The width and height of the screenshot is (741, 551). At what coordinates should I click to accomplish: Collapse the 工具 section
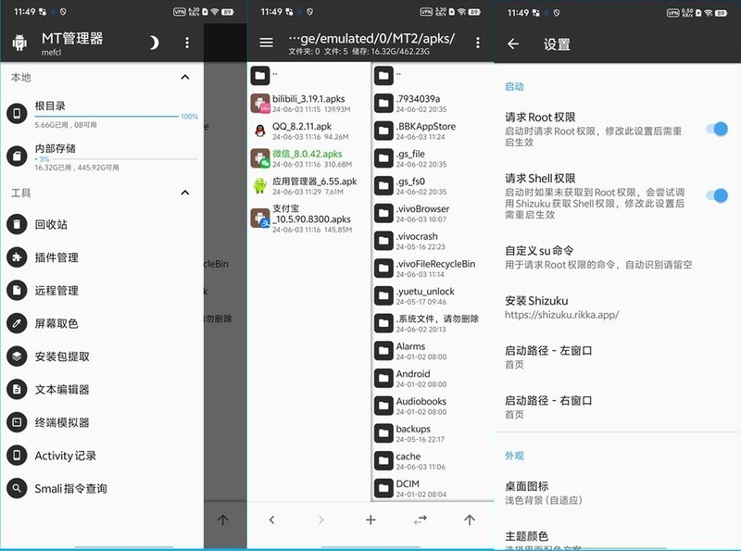point(184,193)
